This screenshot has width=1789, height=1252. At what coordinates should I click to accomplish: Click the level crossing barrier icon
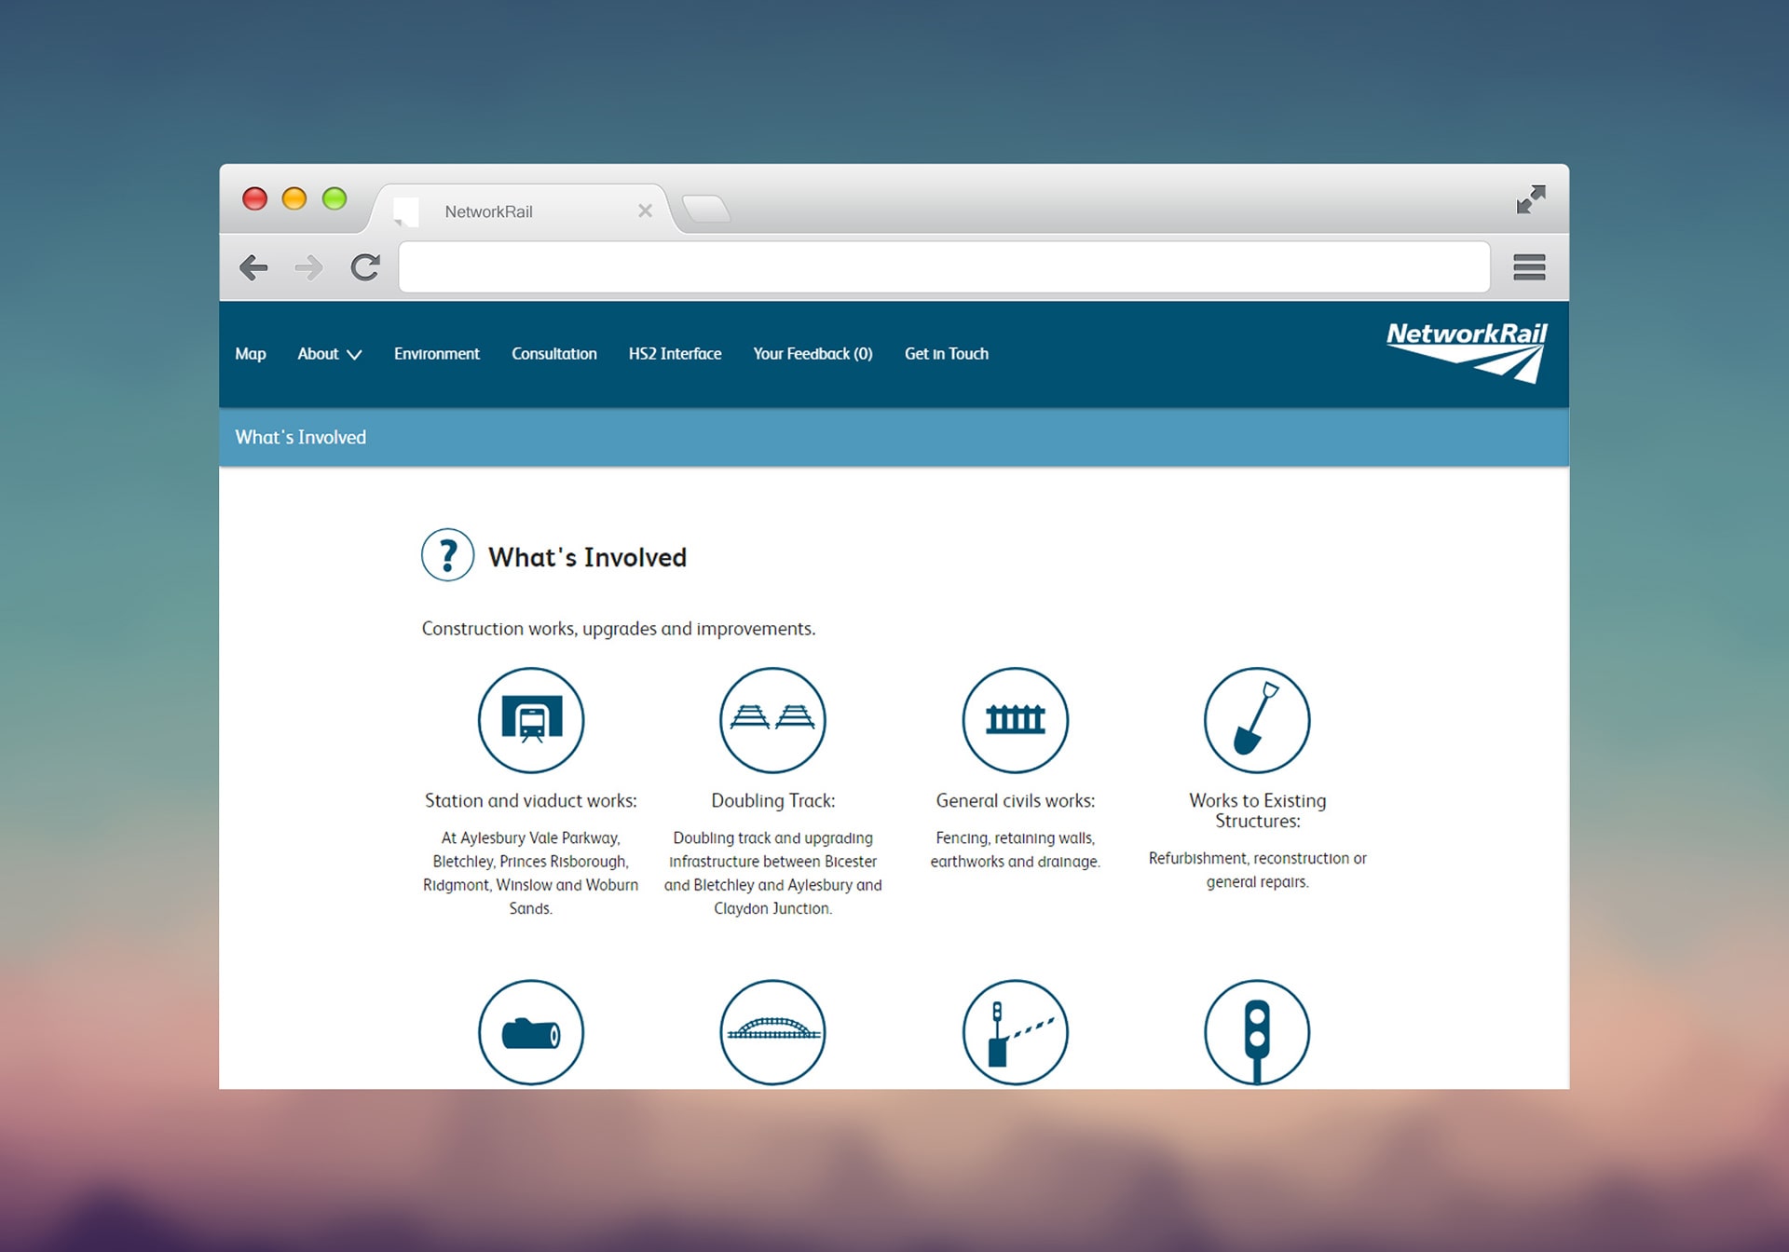coord(1015,1032)
